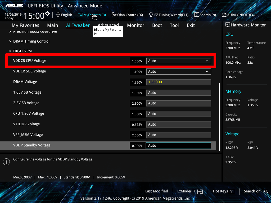
Task: Click the 1.05V SB Voltage field
Action: click(x=179, y=93)
